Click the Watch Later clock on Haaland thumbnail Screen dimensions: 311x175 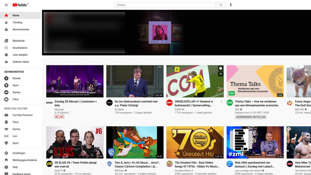(x=220, y=68)
